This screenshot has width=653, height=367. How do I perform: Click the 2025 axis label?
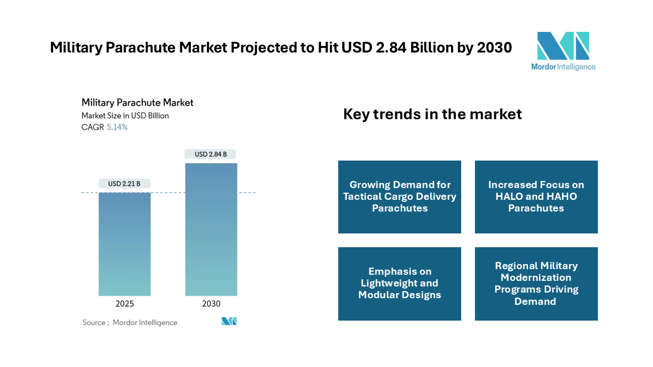[124, 304]
